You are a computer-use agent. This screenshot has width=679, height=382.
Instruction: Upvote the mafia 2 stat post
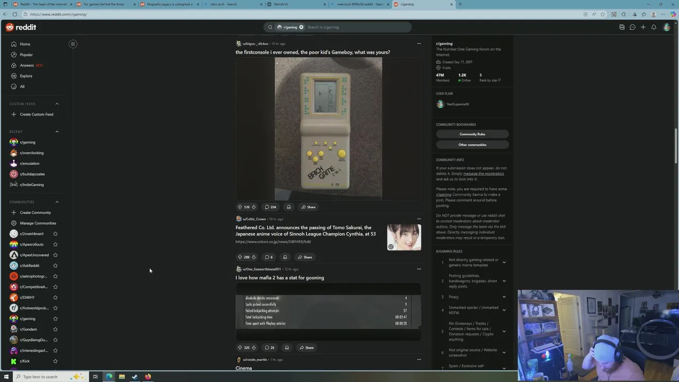pos(240,348)
